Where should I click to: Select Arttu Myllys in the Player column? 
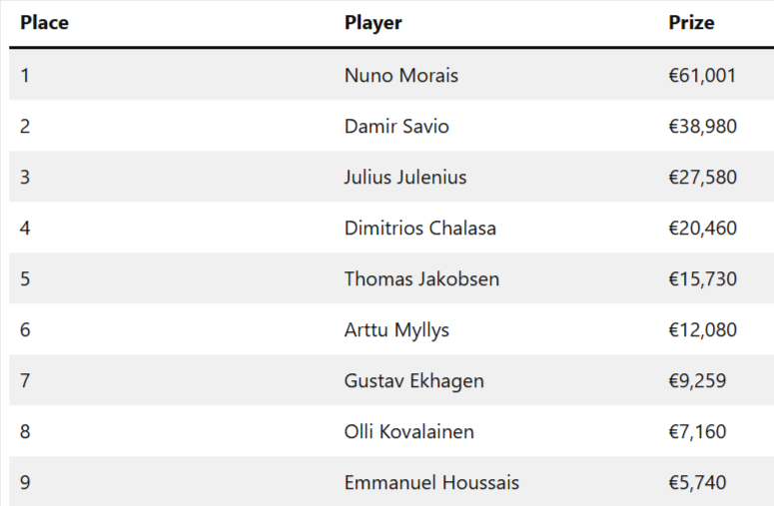(396, 329)
